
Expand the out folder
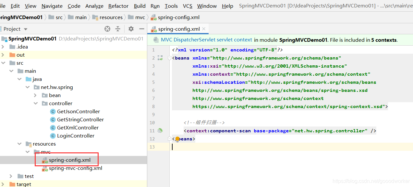coord(3,55)
